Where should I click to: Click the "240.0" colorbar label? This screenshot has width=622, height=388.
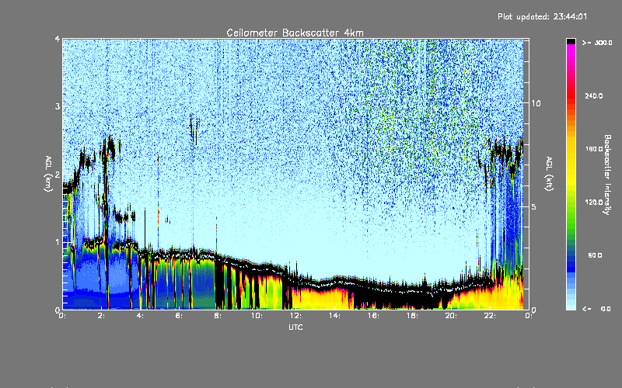pyautogui.click(x=594, y=95)
